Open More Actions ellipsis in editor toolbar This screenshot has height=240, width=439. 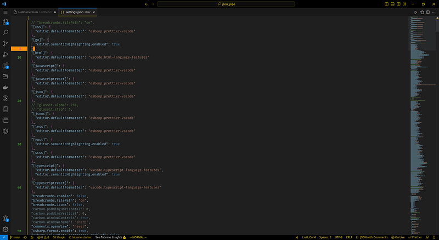tap(434, 12)
